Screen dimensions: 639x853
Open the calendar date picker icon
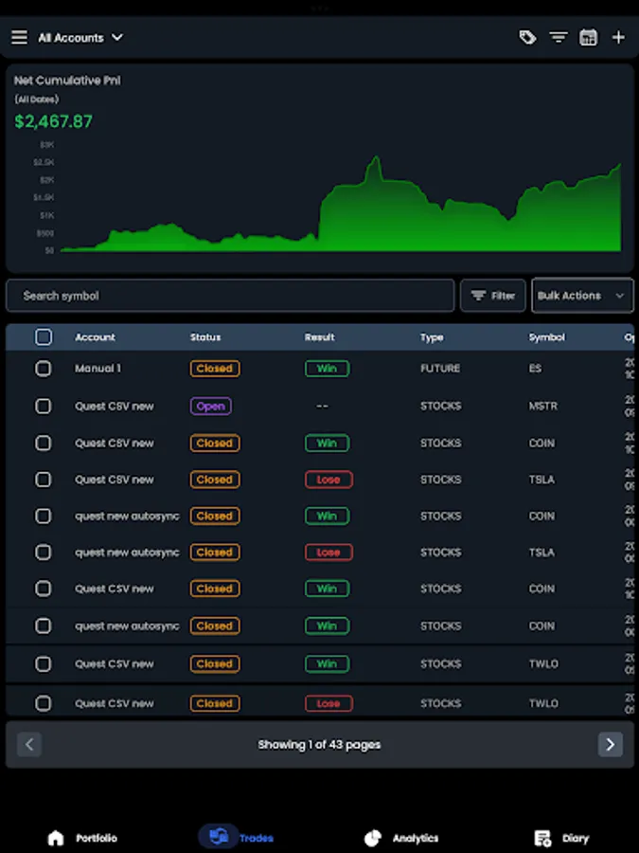tap(589, 38)
